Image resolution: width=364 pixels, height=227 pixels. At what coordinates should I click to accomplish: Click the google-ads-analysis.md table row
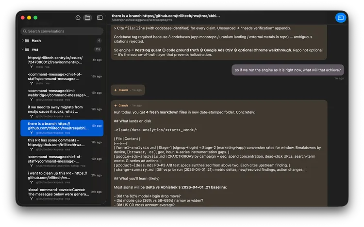[x=215, y=158]
